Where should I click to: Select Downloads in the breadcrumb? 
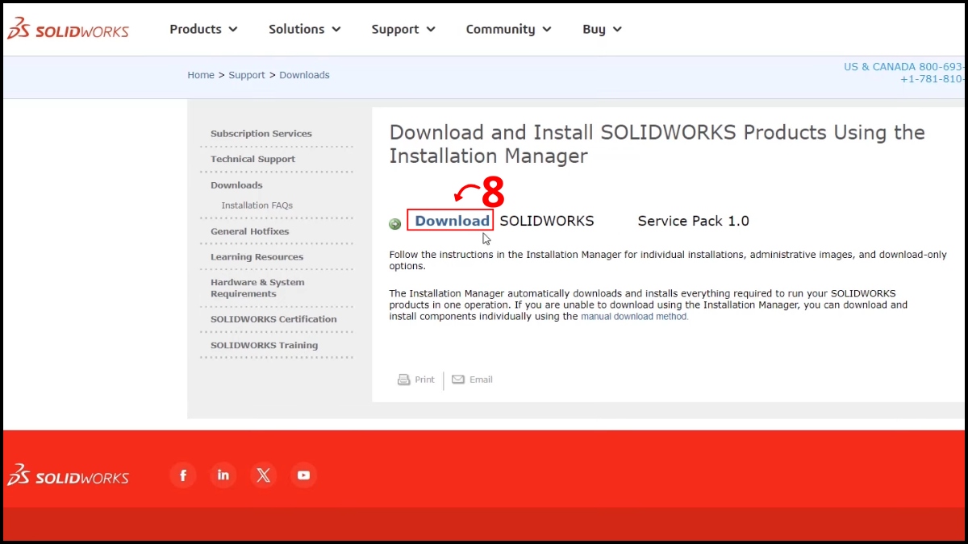(304, 75)
